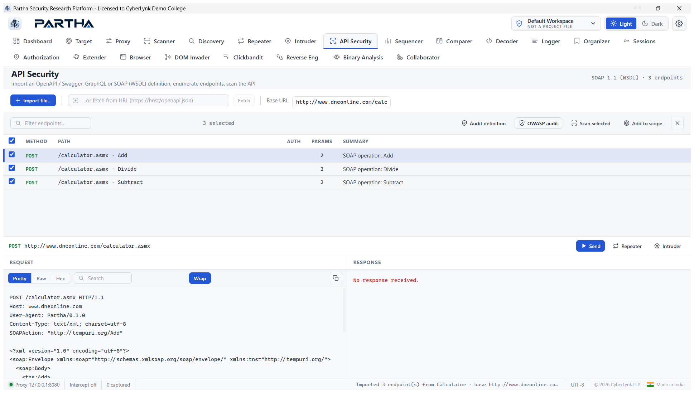Sort by the METHOD column header
This screenshot has width=694, height=393.
click(x=36, y=141)
